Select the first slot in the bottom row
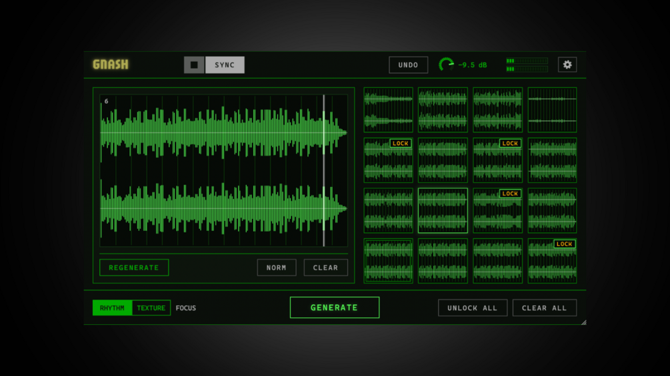The height and width of the screenshot is (376, 670). coord(388,261)
